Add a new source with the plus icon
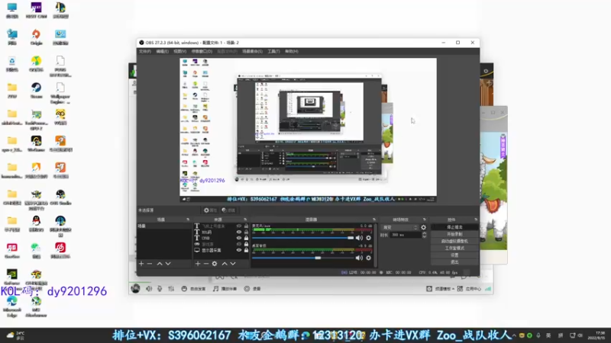 pos(198,264)
